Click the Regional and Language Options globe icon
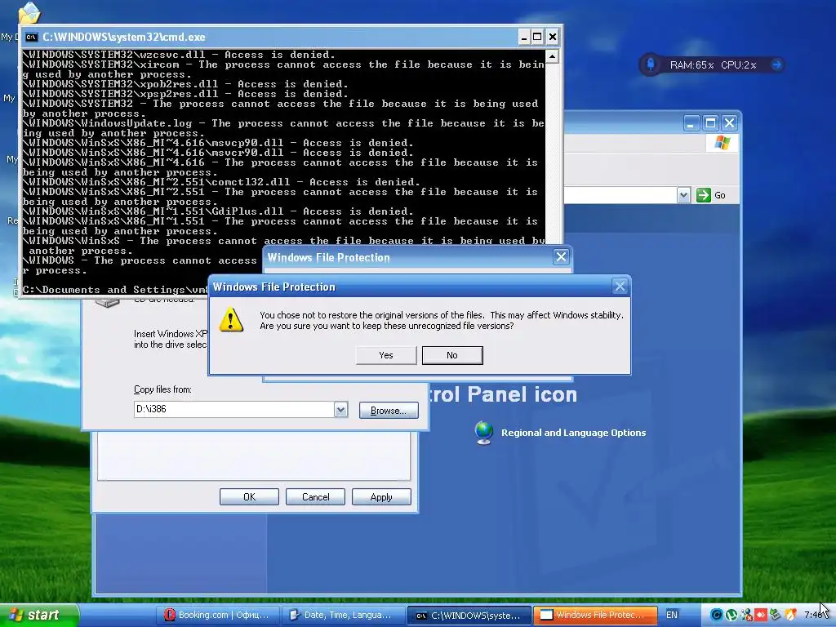This screenshot has width=836, height=627. click(483, 433)
